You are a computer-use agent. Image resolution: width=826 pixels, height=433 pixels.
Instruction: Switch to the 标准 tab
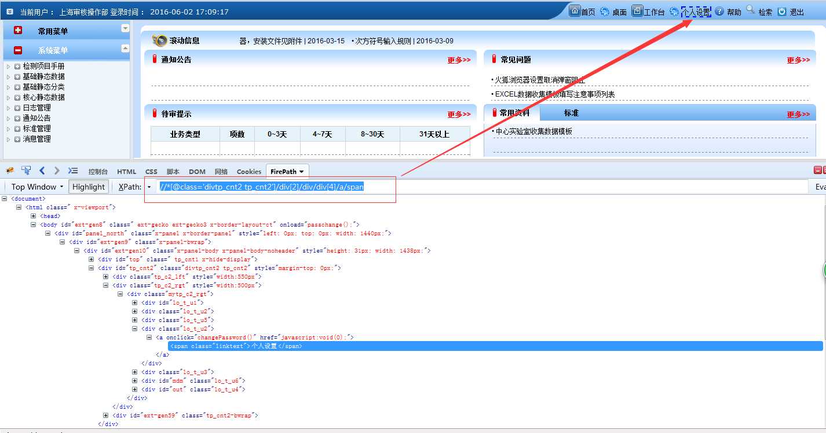[x=571, y=113]
